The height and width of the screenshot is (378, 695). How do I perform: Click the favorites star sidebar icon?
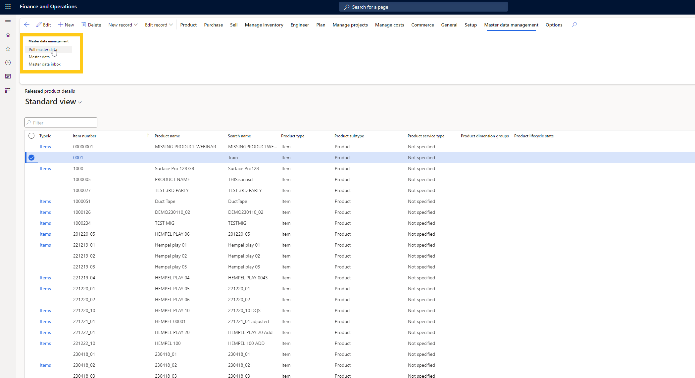(x=8, y=48)
